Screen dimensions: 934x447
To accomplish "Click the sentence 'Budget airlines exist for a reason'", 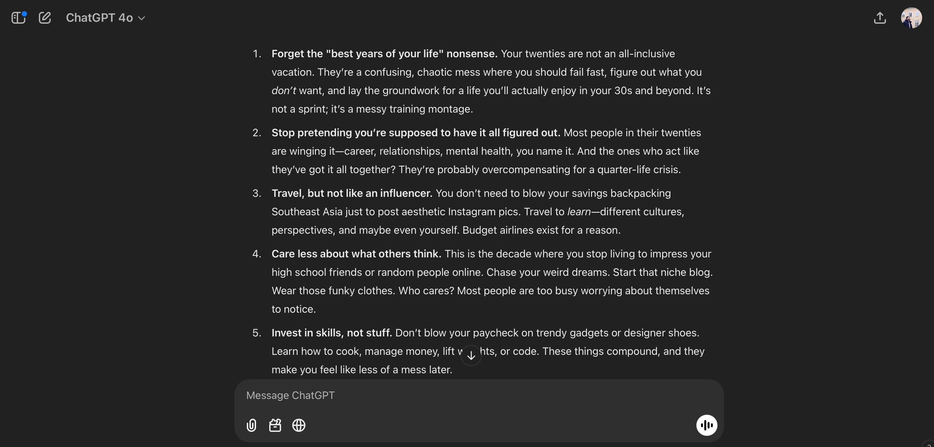I will [x=541, y=230].
